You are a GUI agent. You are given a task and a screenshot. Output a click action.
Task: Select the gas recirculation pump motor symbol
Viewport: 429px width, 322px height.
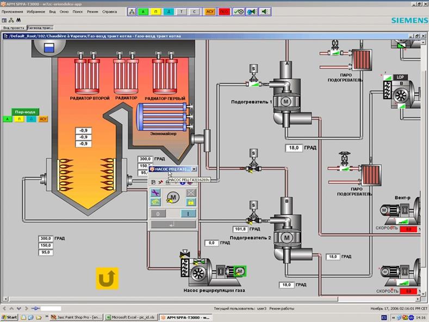pos(239,270)
